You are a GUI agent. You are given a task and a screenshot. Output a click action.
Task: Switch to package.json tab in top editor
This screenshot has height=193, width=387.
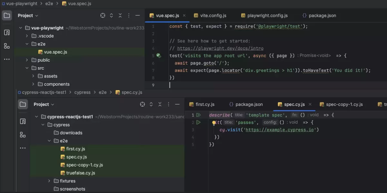[x=319, y=15]
